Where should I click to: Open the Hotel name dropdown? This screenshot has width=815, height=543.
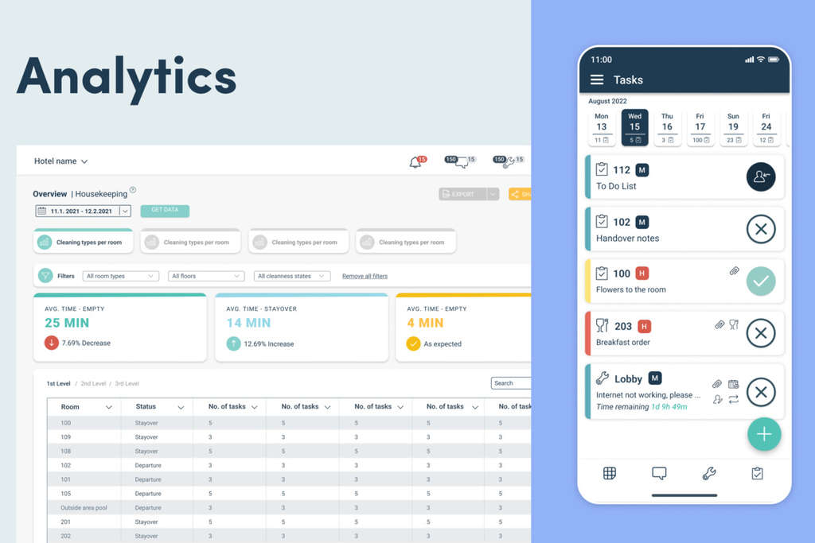(60, 161)
